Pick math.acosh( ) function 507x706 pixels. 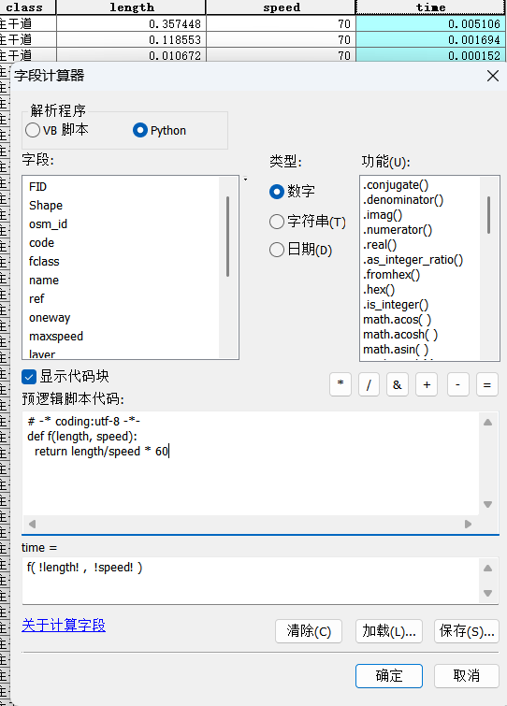pos(400,334)
